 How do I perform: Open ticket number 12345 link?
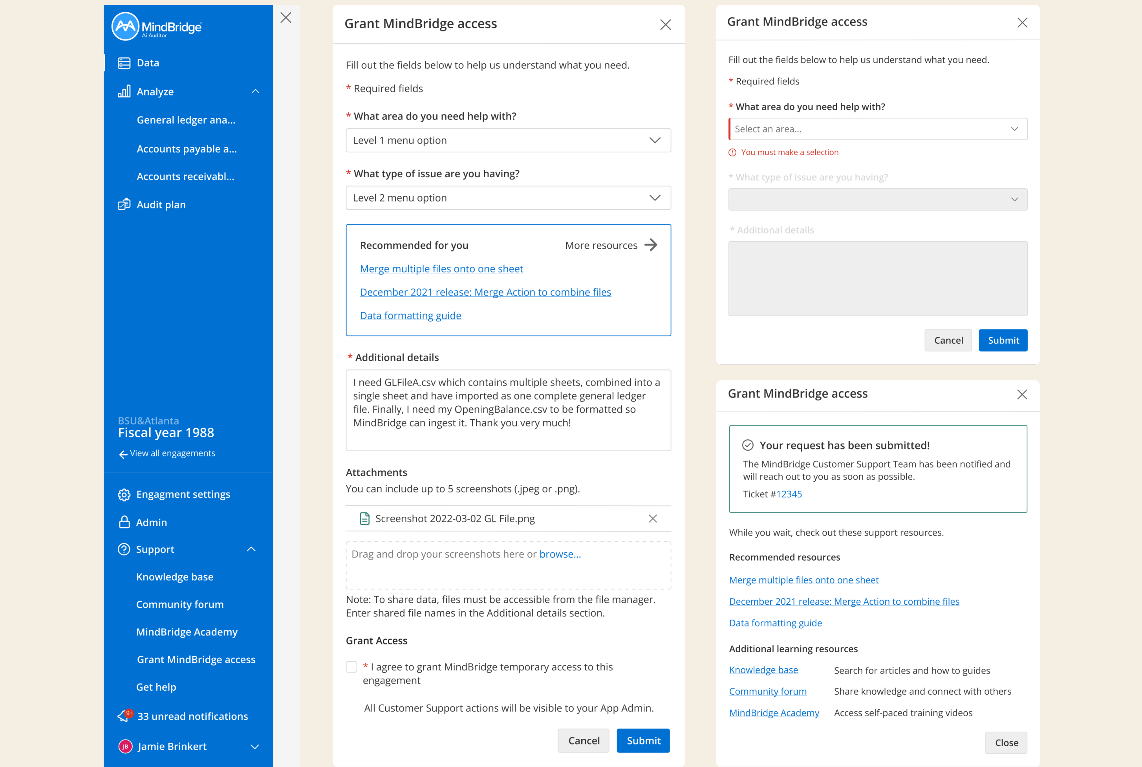789,494
